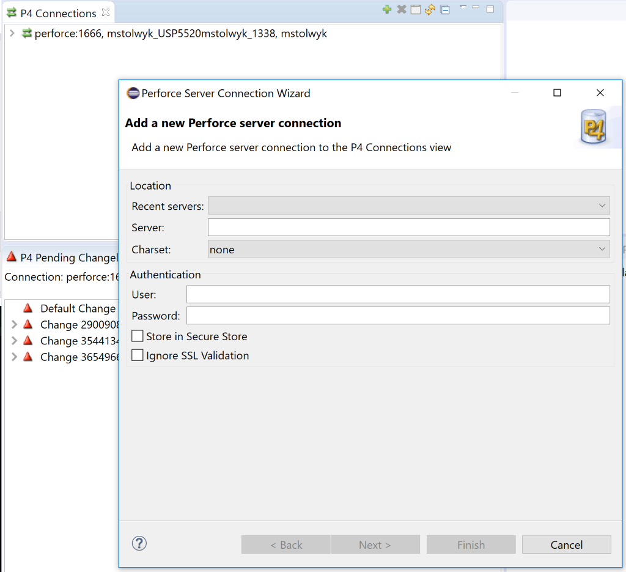Image resolution: width=626 pixels, height=572 pixels.
Task: Refresh connections with yellow arrows icon
Action: pyautogui.click(x=430, y=9)
